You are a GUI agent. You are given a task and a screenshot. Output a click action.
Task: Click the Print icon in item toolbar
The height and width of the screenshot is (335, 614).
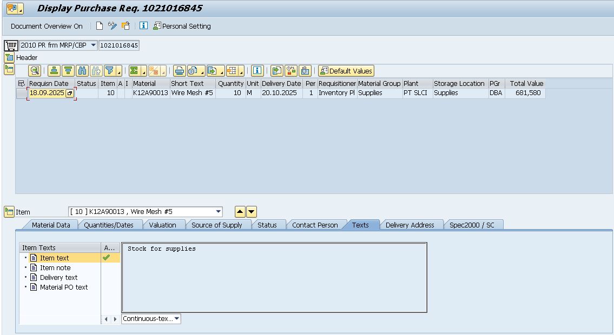coord(179,71)
